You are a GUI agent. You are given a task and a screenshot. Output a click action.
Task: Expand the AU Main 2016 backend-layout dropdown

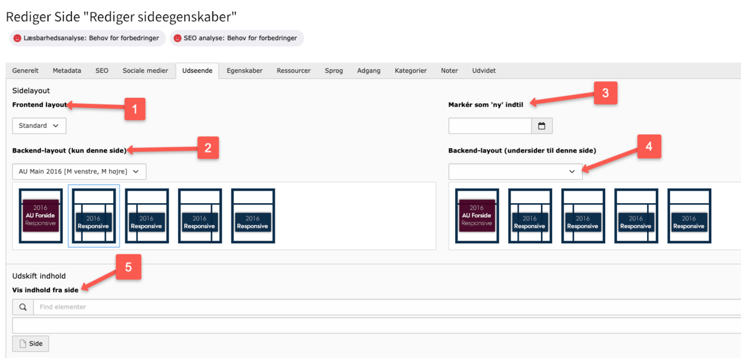pos(80,172)
